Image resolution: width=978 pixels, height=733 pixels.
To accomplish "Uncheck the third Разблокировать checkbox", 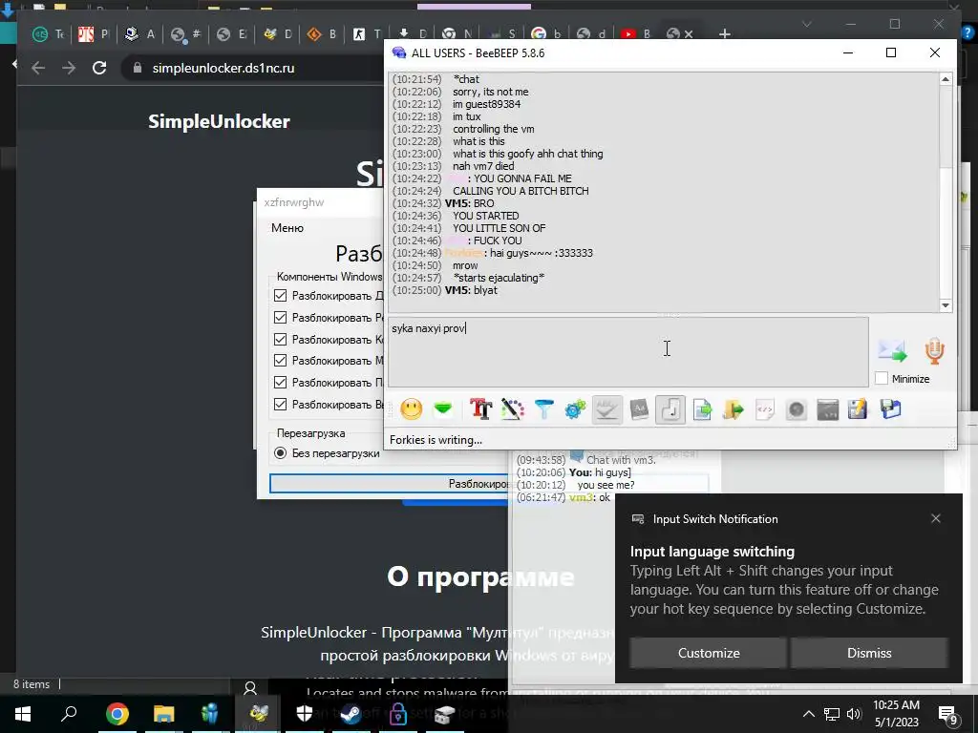I will (x=280, y=339).
